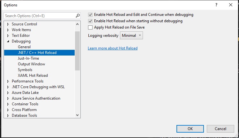Expand the Performance Tools node
Screen dimensions: 239x138
tap(8, 81)
